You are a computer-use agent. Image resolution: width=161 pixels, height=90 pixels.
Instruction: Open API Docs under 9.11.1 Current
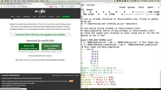60,52
